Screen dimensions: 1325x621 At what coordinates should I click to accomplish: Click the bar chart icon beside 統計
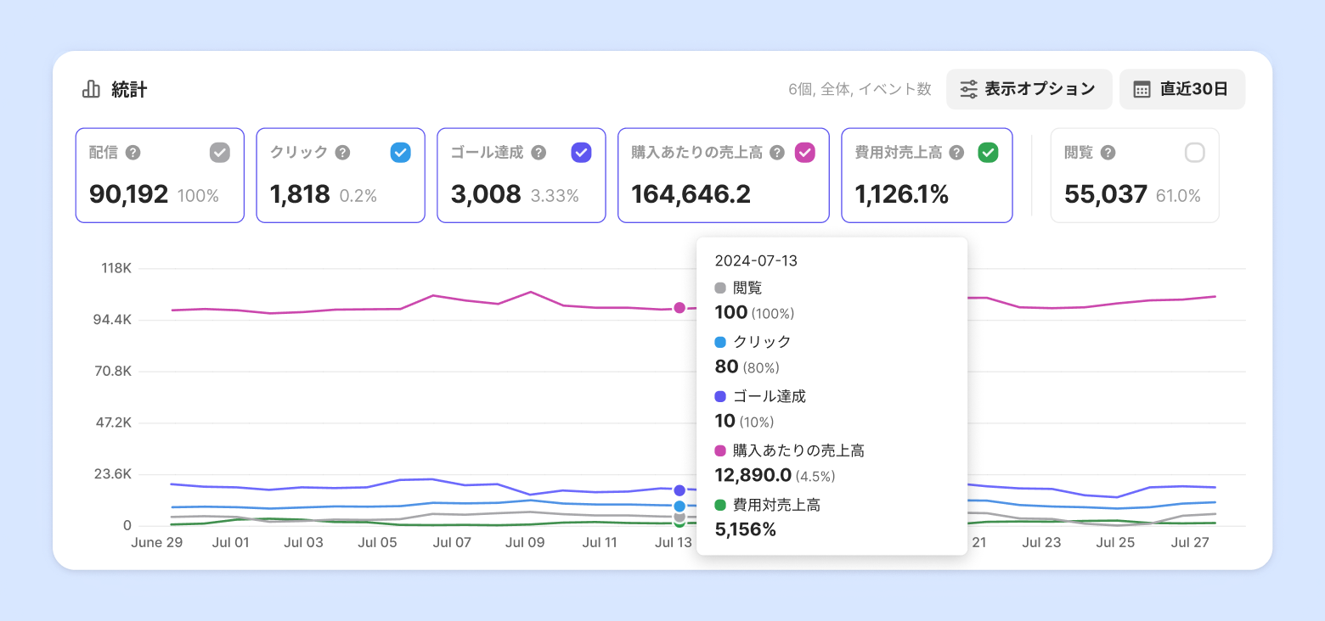point(91,89)
